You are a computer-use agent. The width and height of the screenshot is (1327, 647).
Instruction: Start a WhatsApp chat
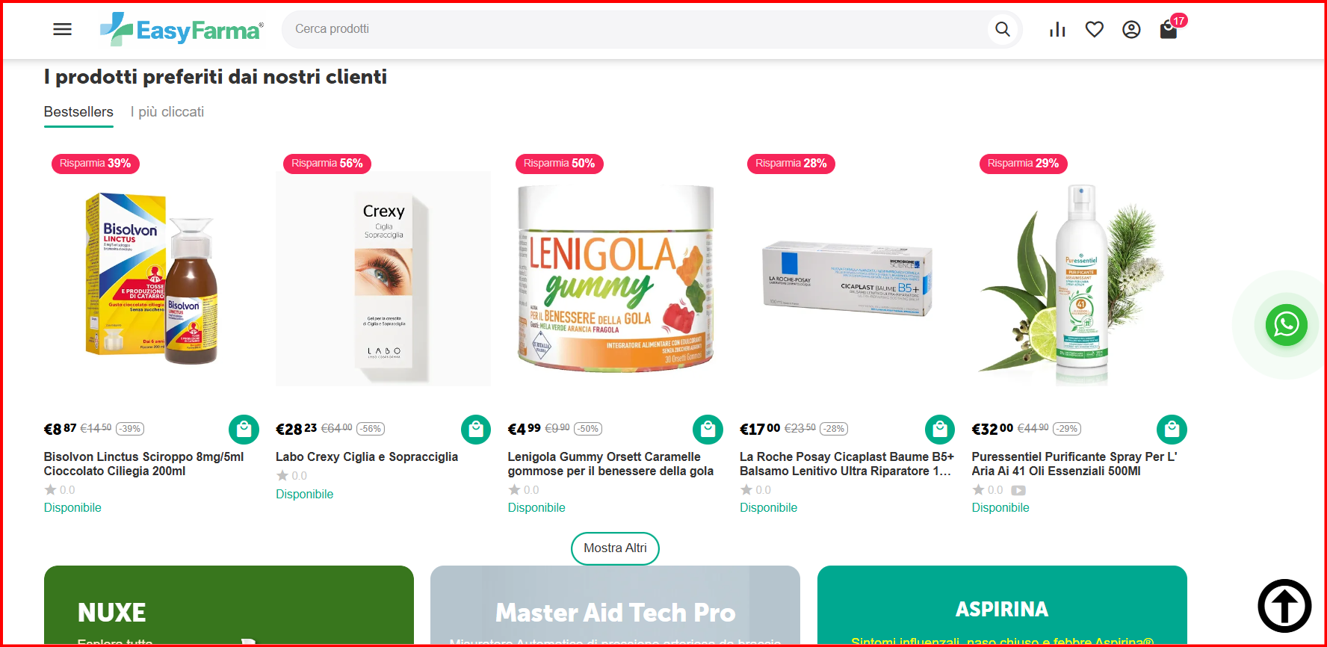click(1286, 325)
